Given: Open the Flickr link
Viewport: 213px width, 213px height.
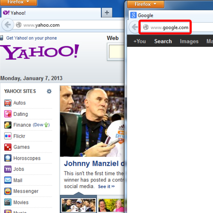Looking at the screenshot, I should (19, 136).
